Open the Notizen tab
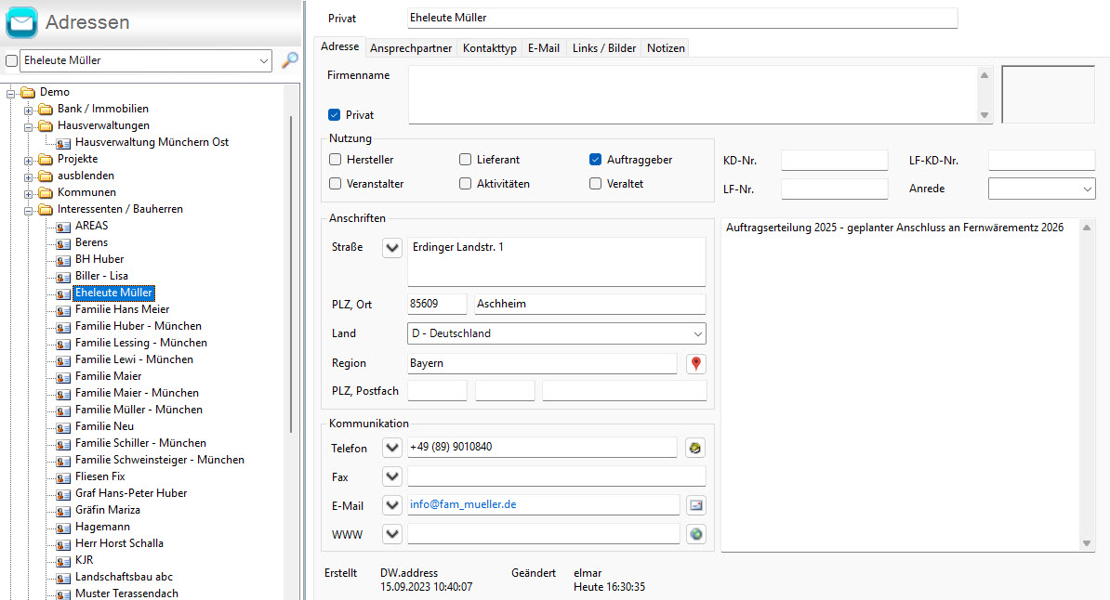This screenshot has height=600, width=1110. pyautogui.click(x=666, y=47)
